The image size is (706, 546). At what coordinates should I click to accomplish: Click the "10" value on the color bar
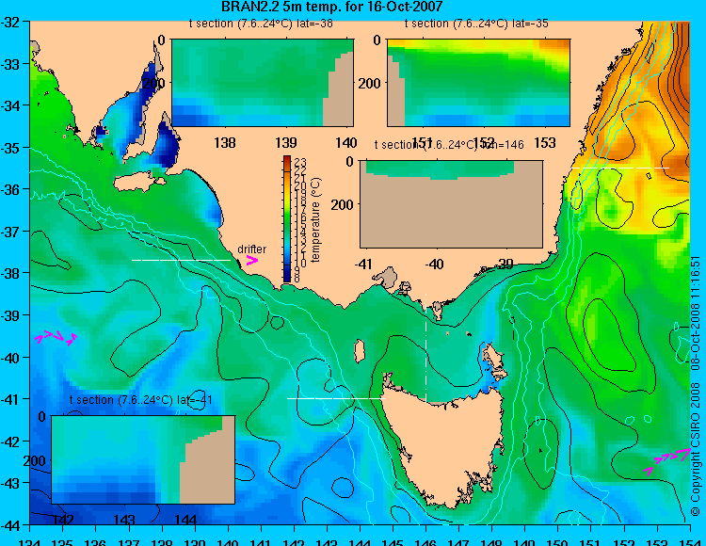tap(300, 263)
